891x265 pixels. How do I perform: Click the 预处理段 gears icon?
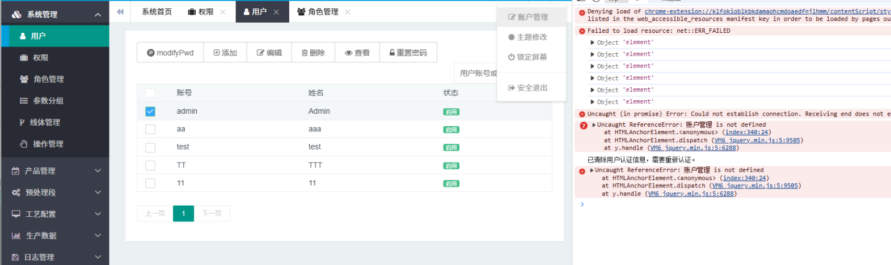(x=16, y=192)
